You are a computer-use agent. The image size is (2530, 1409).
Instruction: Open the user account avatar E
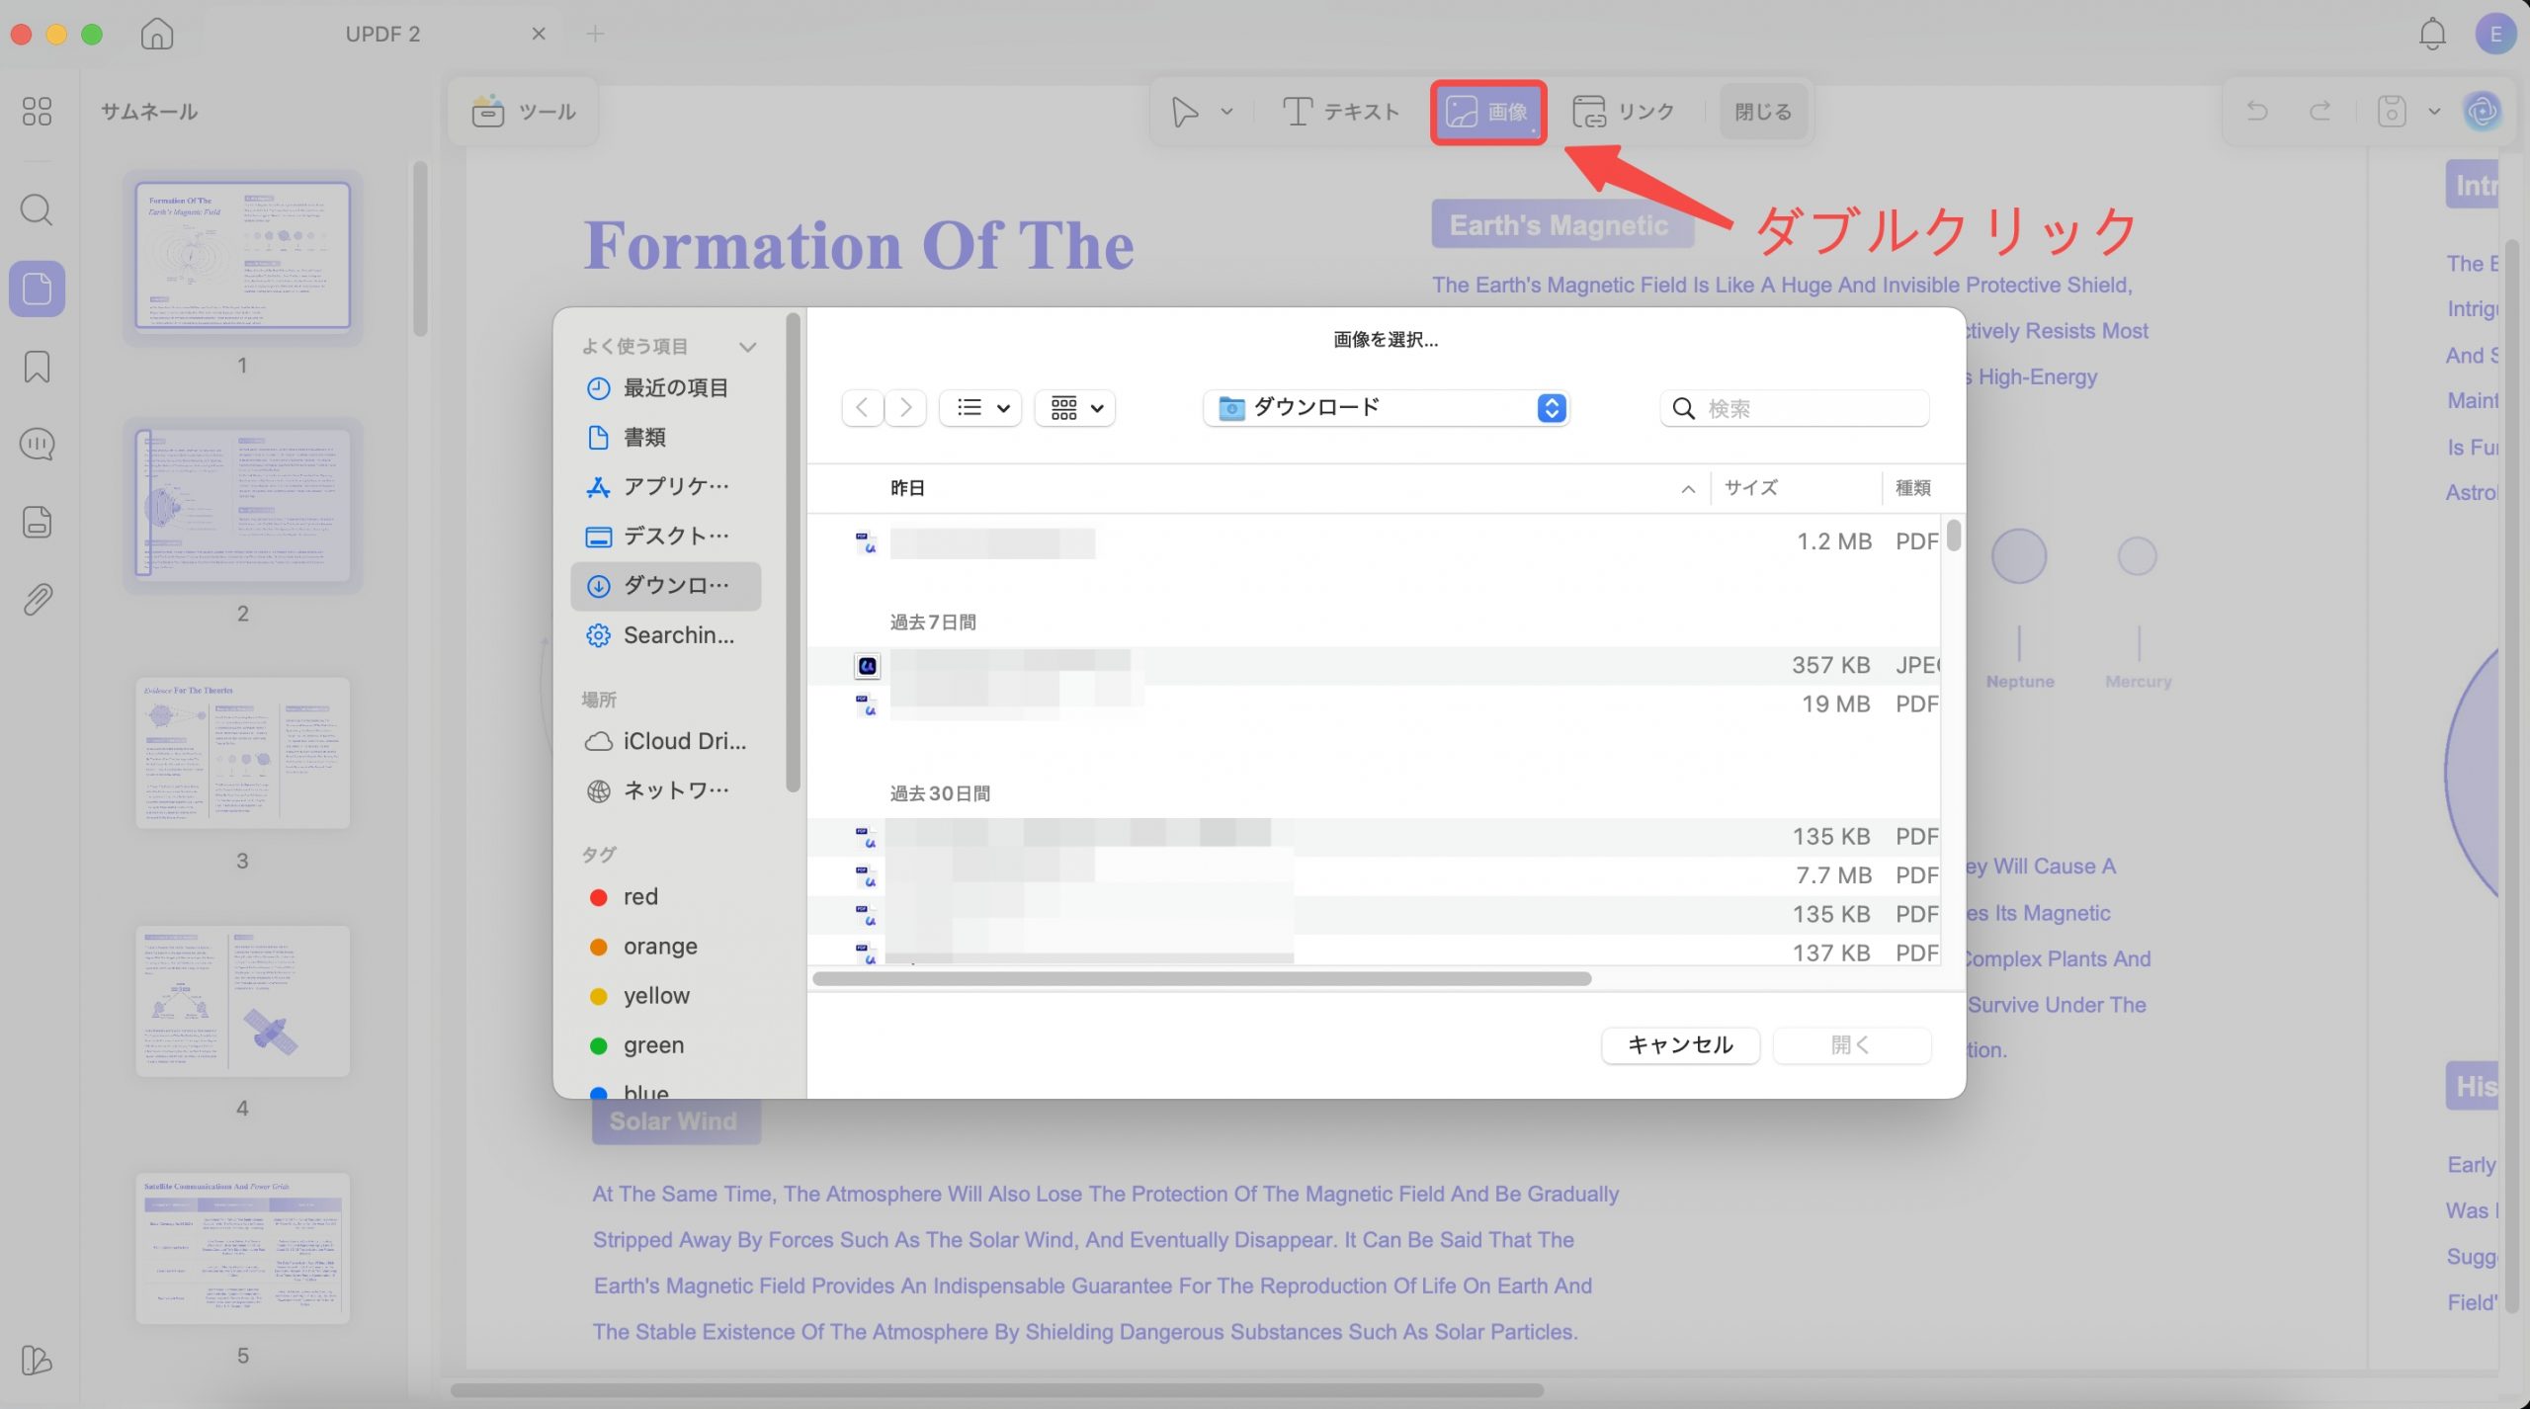pyautogui.click(x=2495, y=34)
